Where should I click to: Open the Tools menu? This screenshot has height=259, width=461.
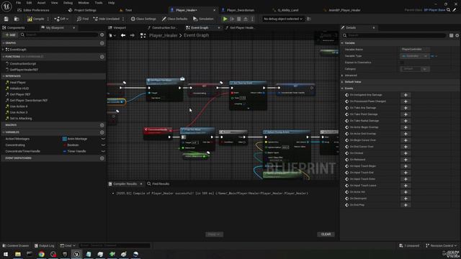point(99,3)
